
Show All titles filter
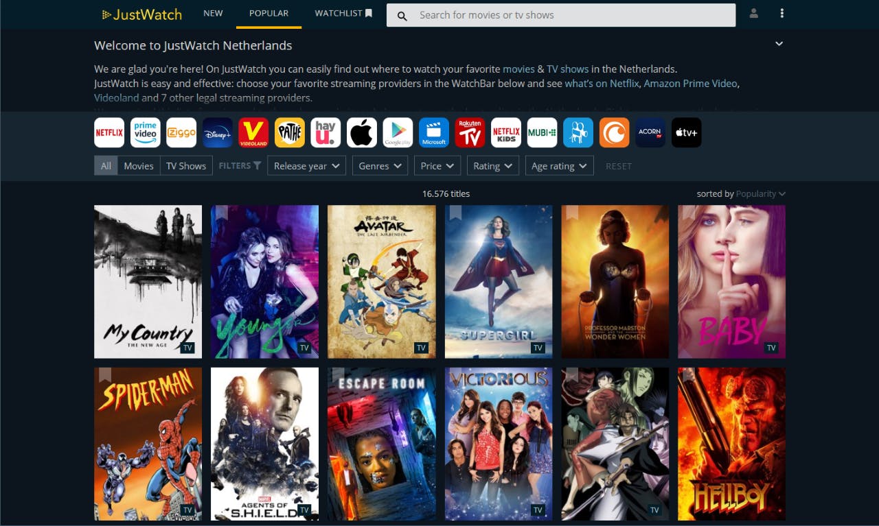[x=106, y=166]
